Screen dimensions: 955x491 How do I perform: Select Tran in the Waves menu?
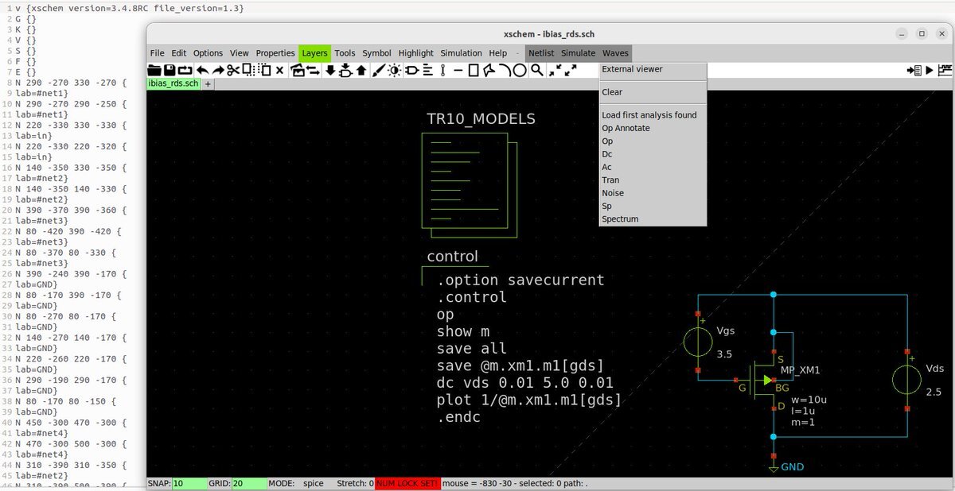(610, 180)
